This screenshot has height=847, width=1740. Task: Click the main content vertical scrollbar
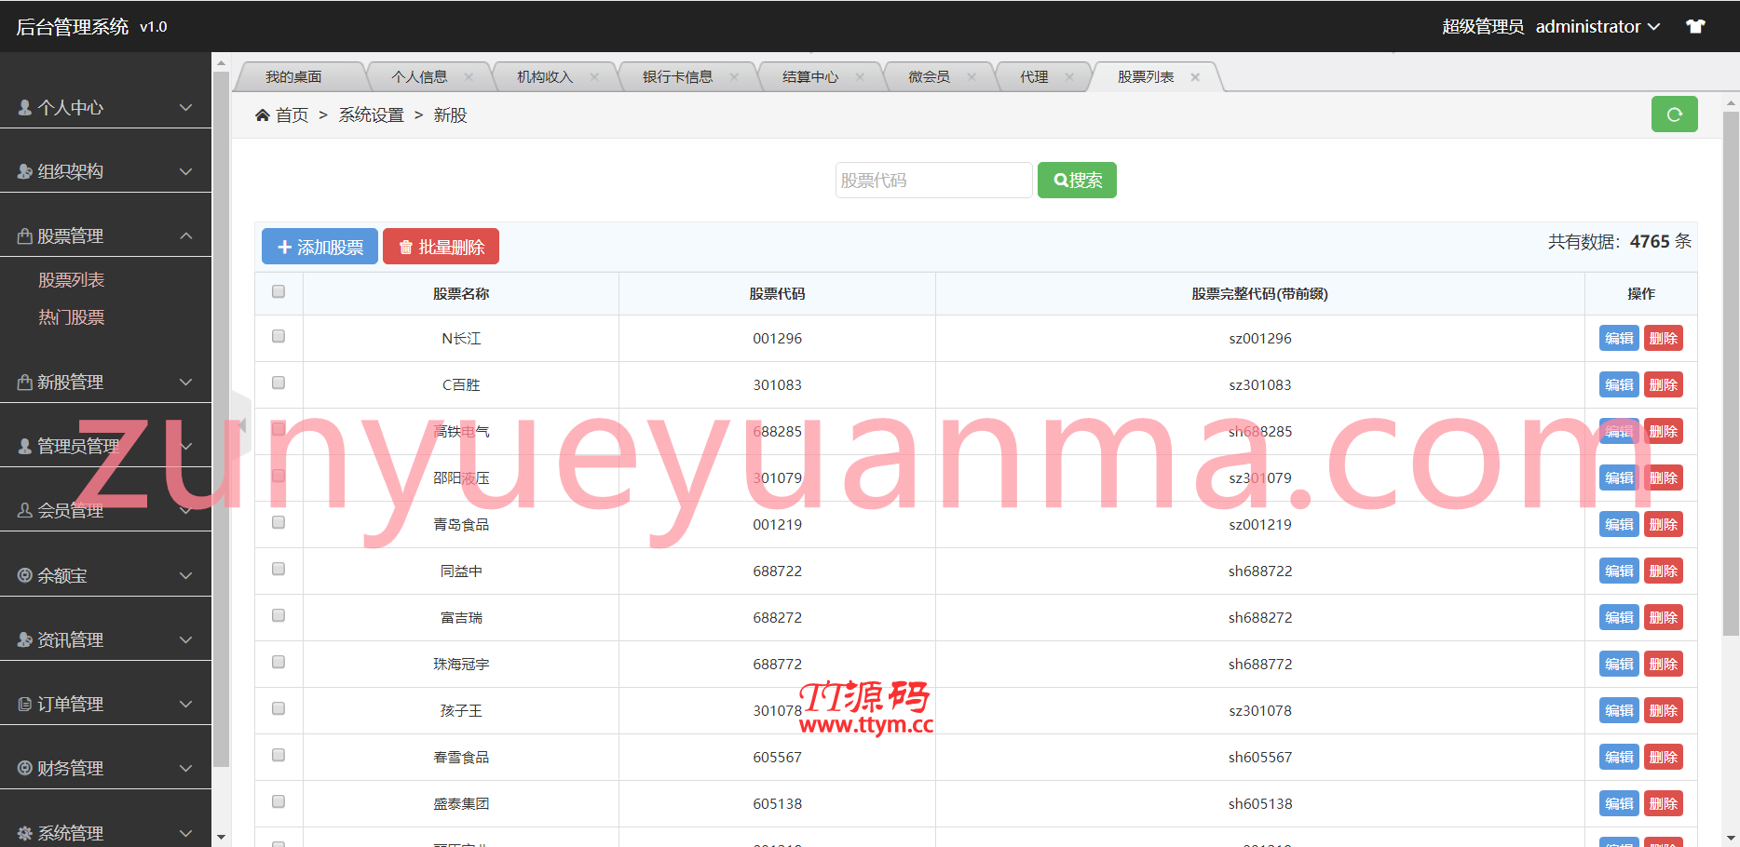1731,372
